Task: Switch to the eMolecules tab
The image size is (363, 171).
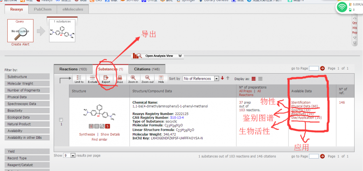Action: [x=73, y=10]
